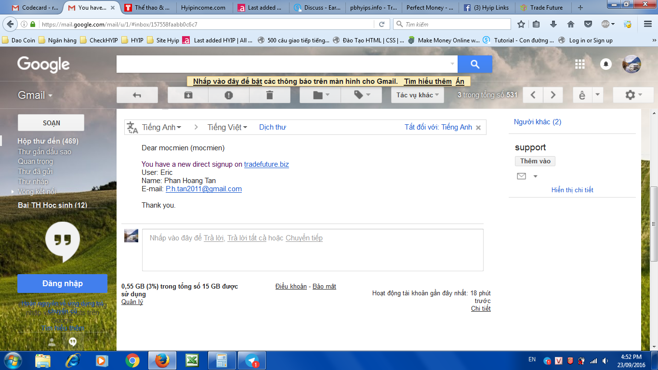This screenshot has width=658, height=370.
Task: Select target language Tiếng Việt dropdown
Action: coord(227,127)
